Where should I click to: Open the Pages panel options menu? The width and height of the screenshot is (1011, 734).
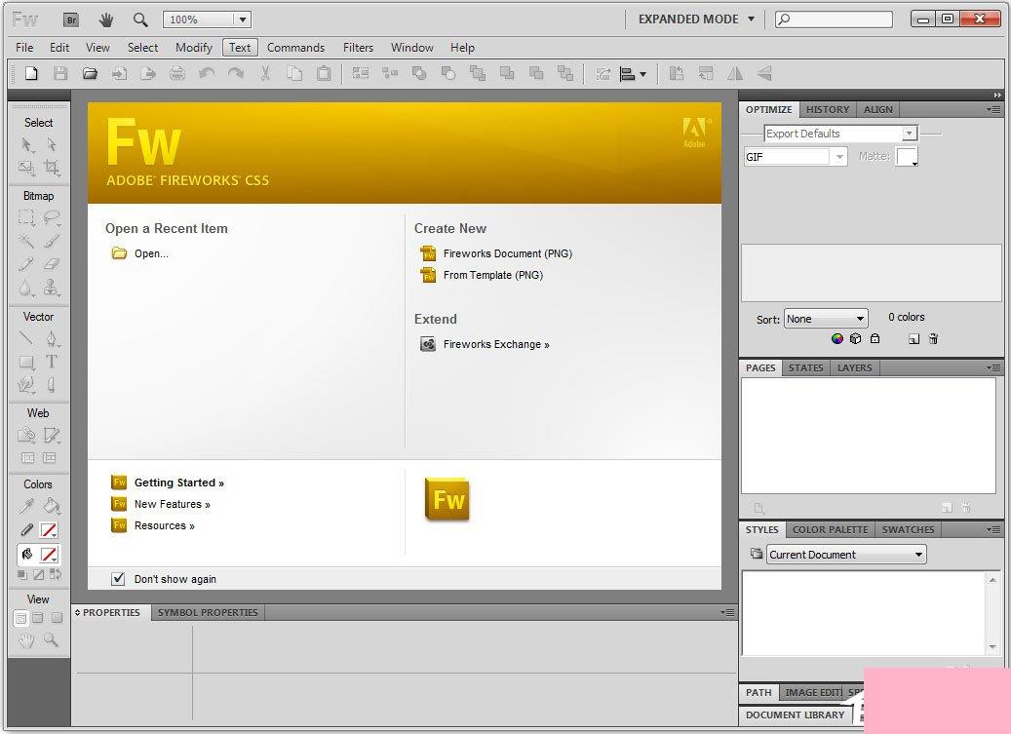coord(994,367)
